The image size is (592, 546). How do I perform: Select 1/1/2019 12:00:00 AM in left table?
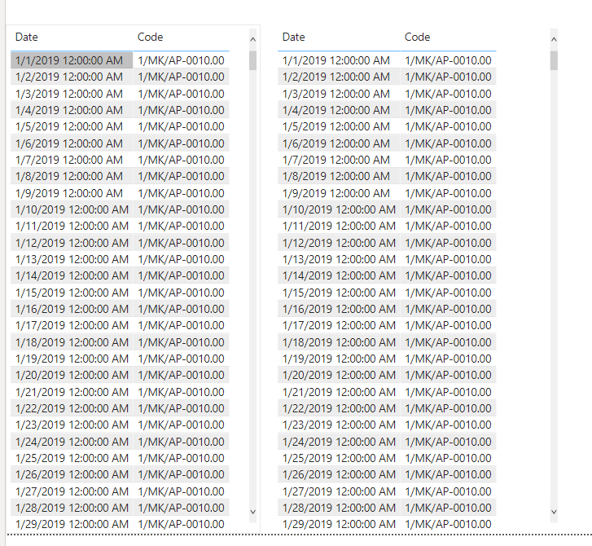point(72,60)
